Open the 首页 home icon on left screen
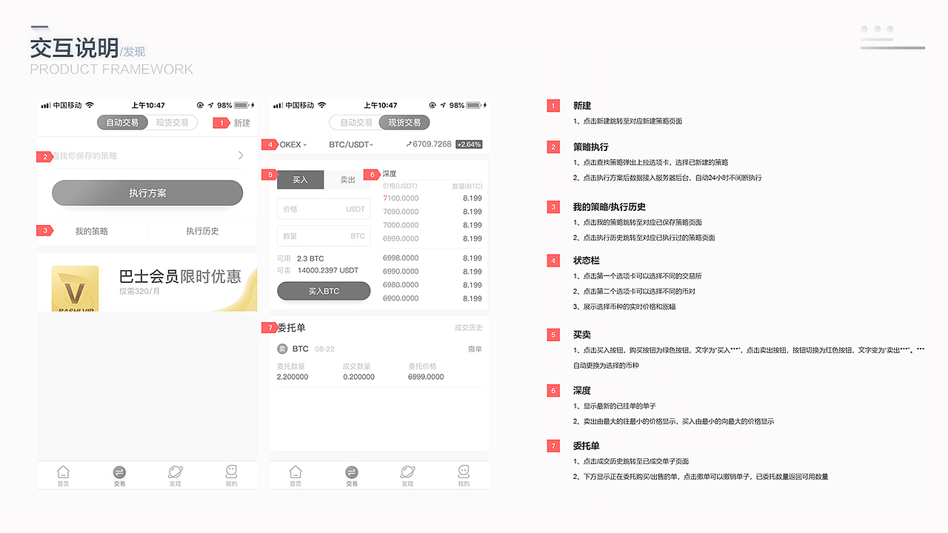 [x=63, y=472]
